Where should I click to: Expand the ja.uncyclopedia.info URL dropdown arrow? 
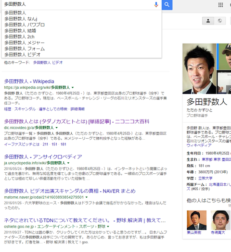[68, 163]
